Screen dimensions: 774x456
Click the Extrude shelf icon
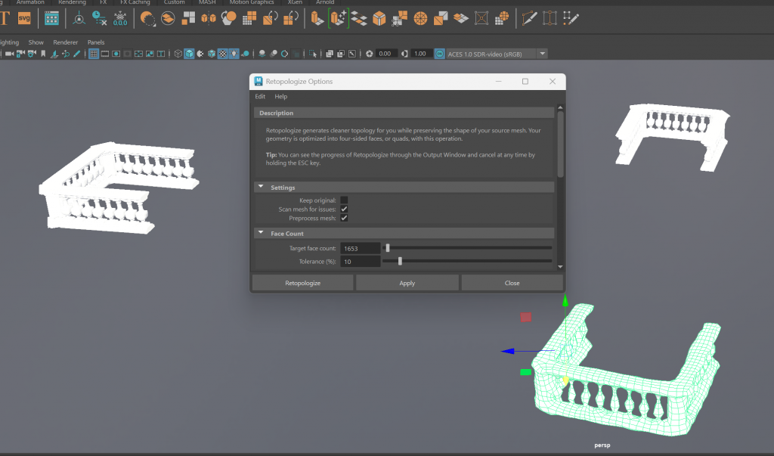coord(316,17)
